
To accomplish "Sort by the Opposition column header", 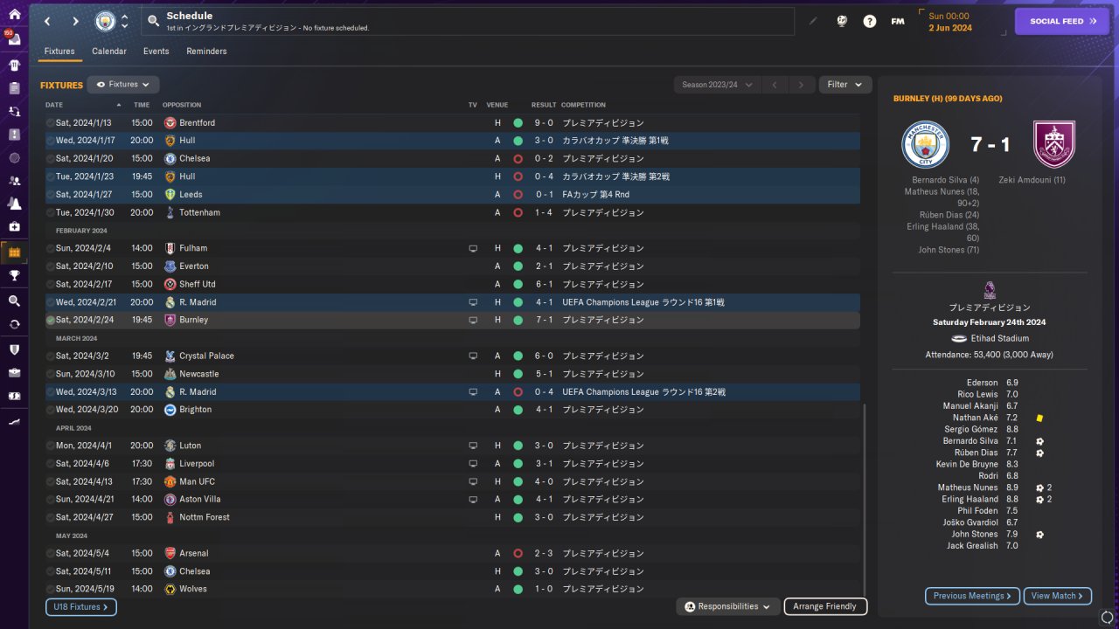I will pyautogui.click(x=182, y=105).
